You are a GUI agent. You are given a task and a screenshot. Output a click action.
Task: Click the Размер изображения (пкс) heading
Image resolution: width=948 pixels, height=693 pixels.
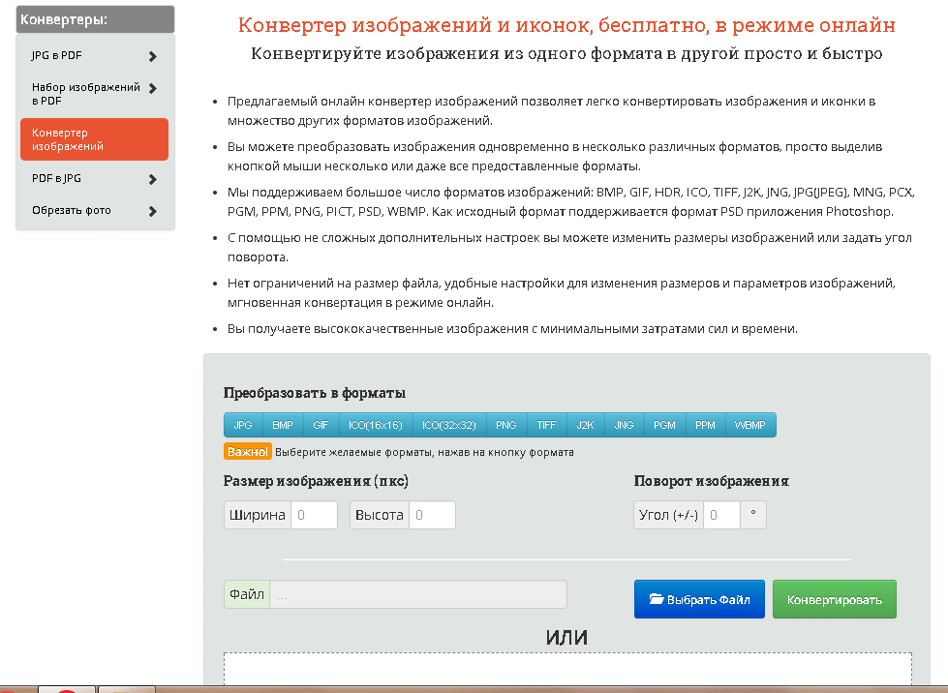(316, 481)
